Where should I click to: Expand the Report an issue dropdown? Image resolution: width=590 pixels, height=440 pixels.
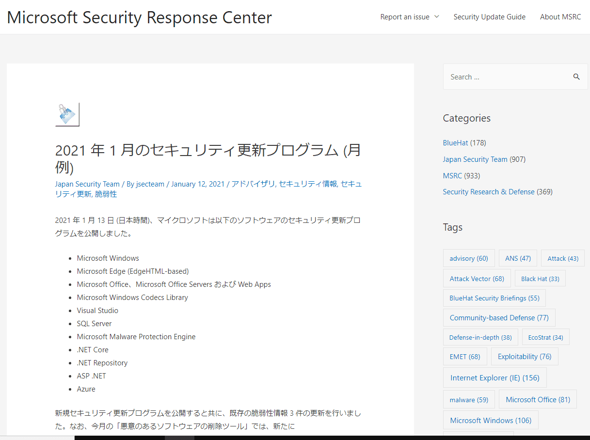coord(410,17)
